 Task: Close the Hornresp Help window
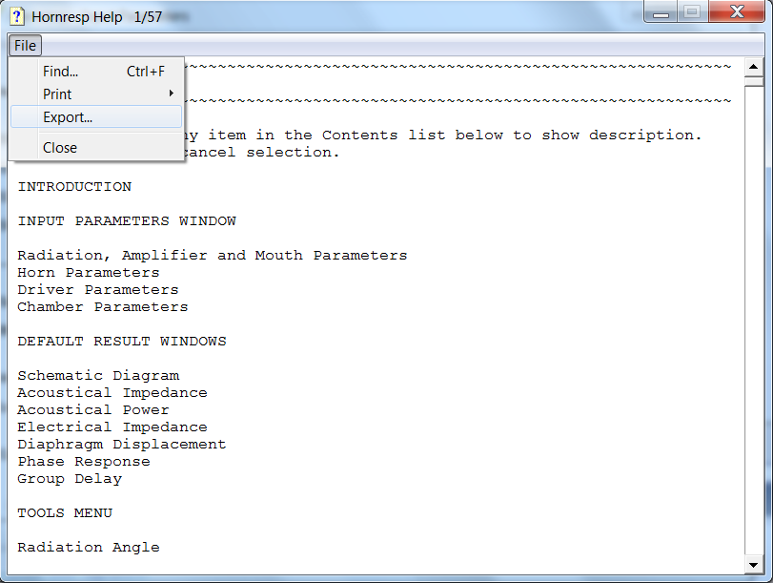737,11
